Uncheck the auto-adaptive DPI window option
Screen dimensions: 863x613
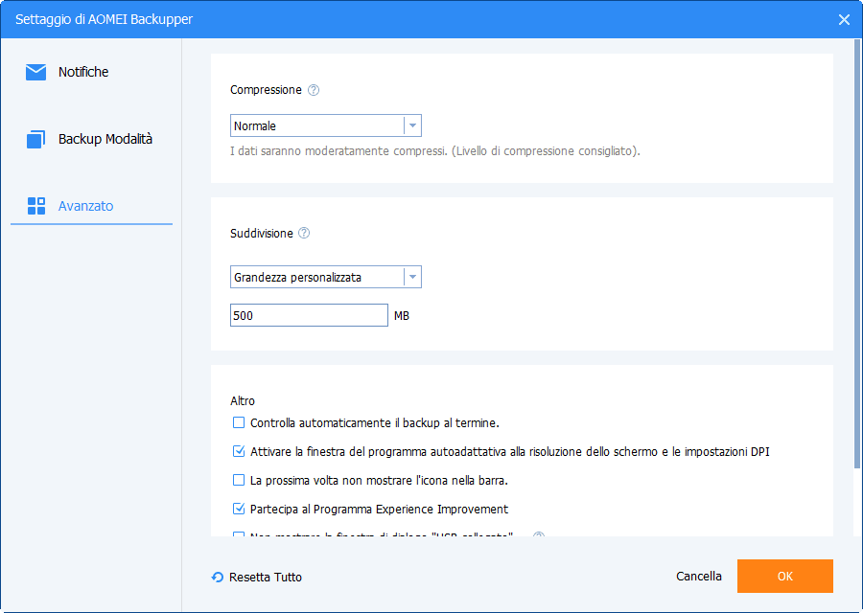pyautogui.click(x=239, y=451)
